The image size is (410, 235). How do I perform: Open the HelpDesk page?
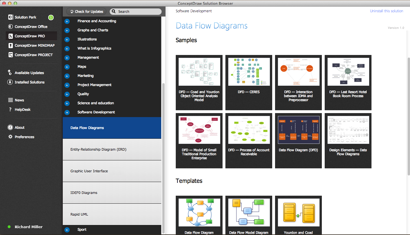[x=23, y=109]
